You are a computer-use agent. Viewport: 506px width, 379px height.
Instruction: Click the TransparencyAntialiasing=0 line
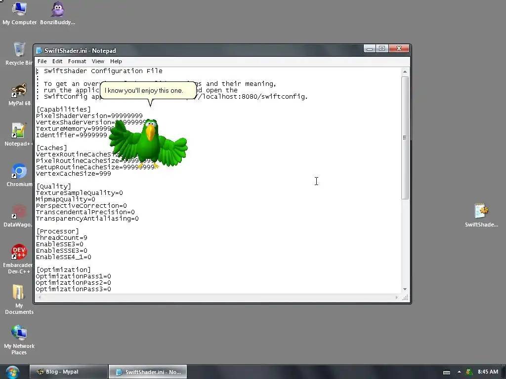[87, 219]
